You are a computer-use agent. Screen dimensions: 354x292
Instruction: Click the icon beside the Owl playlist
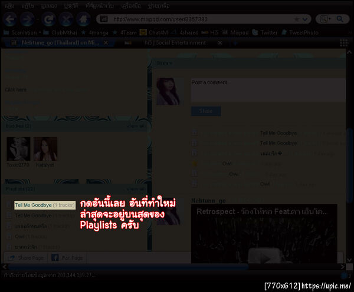point(9,237)
